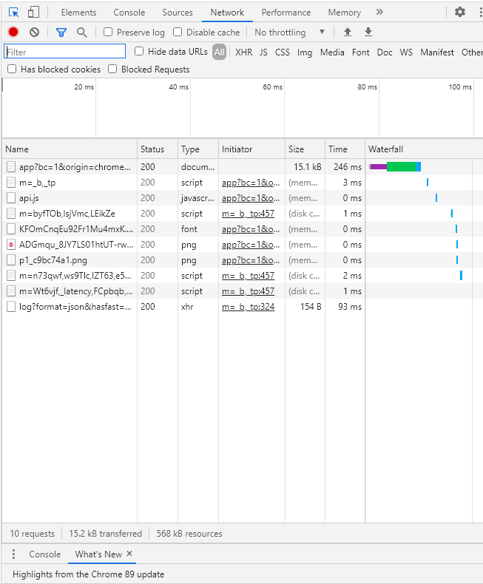Viewport: 483px width, 584px height.
Task: Switch to the Elements tab
Action: (x=78, y=13)
